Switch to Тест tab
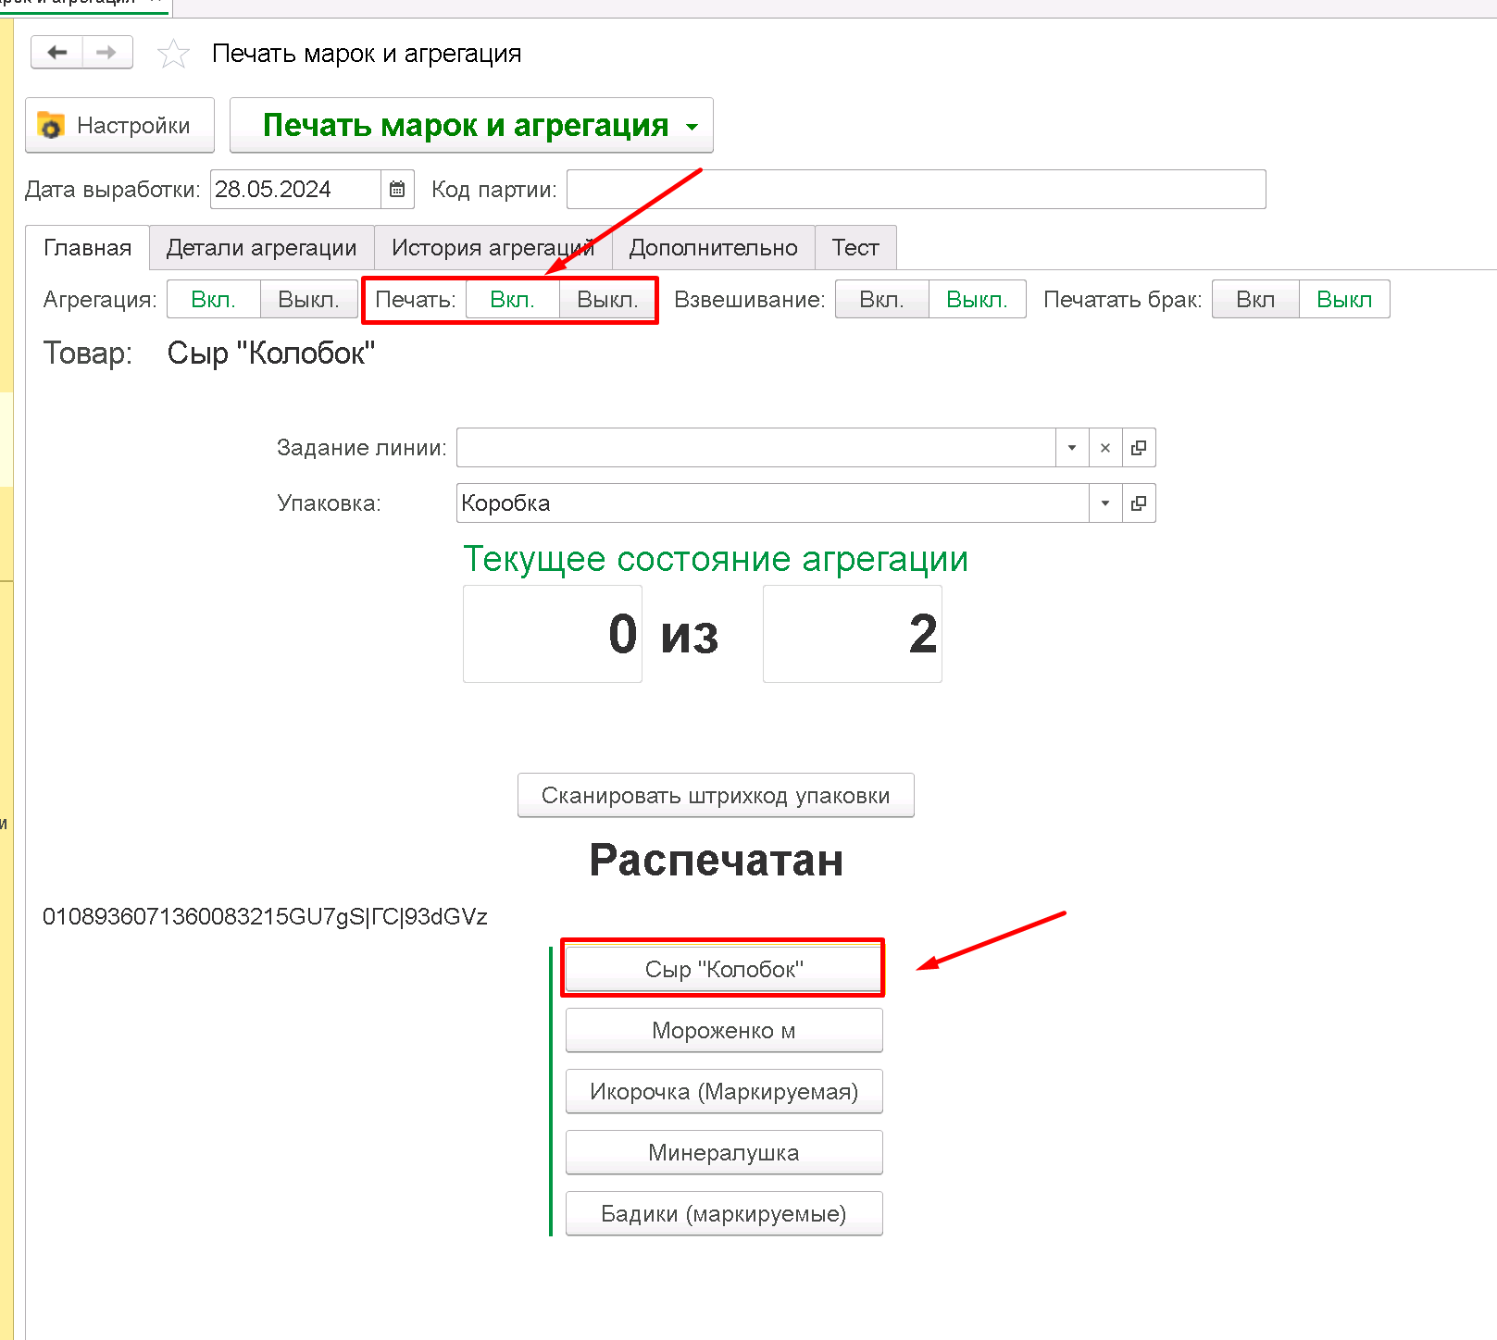The image size is (1497, 1340). point(855,248)
